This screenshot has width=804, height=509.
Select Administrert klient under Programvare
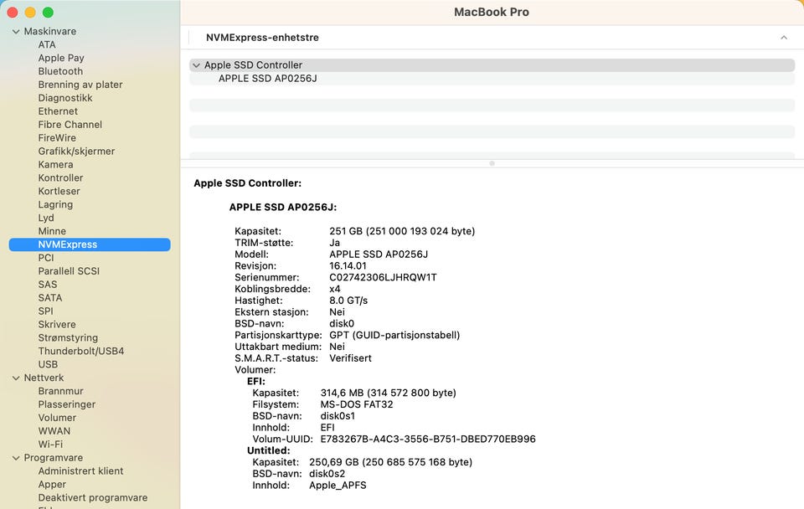click(x=80, y=471)
